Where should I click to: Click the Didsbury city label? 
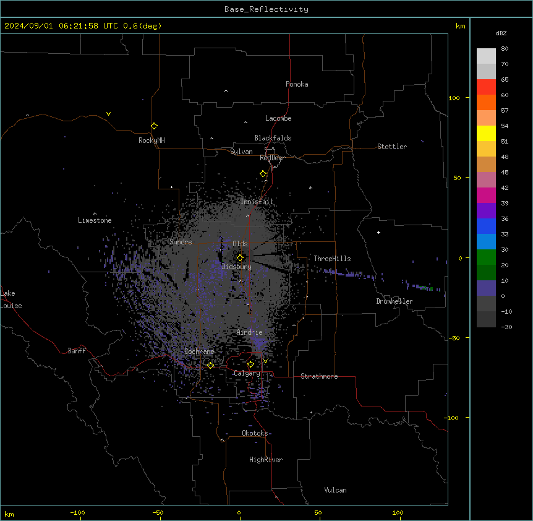237,267
